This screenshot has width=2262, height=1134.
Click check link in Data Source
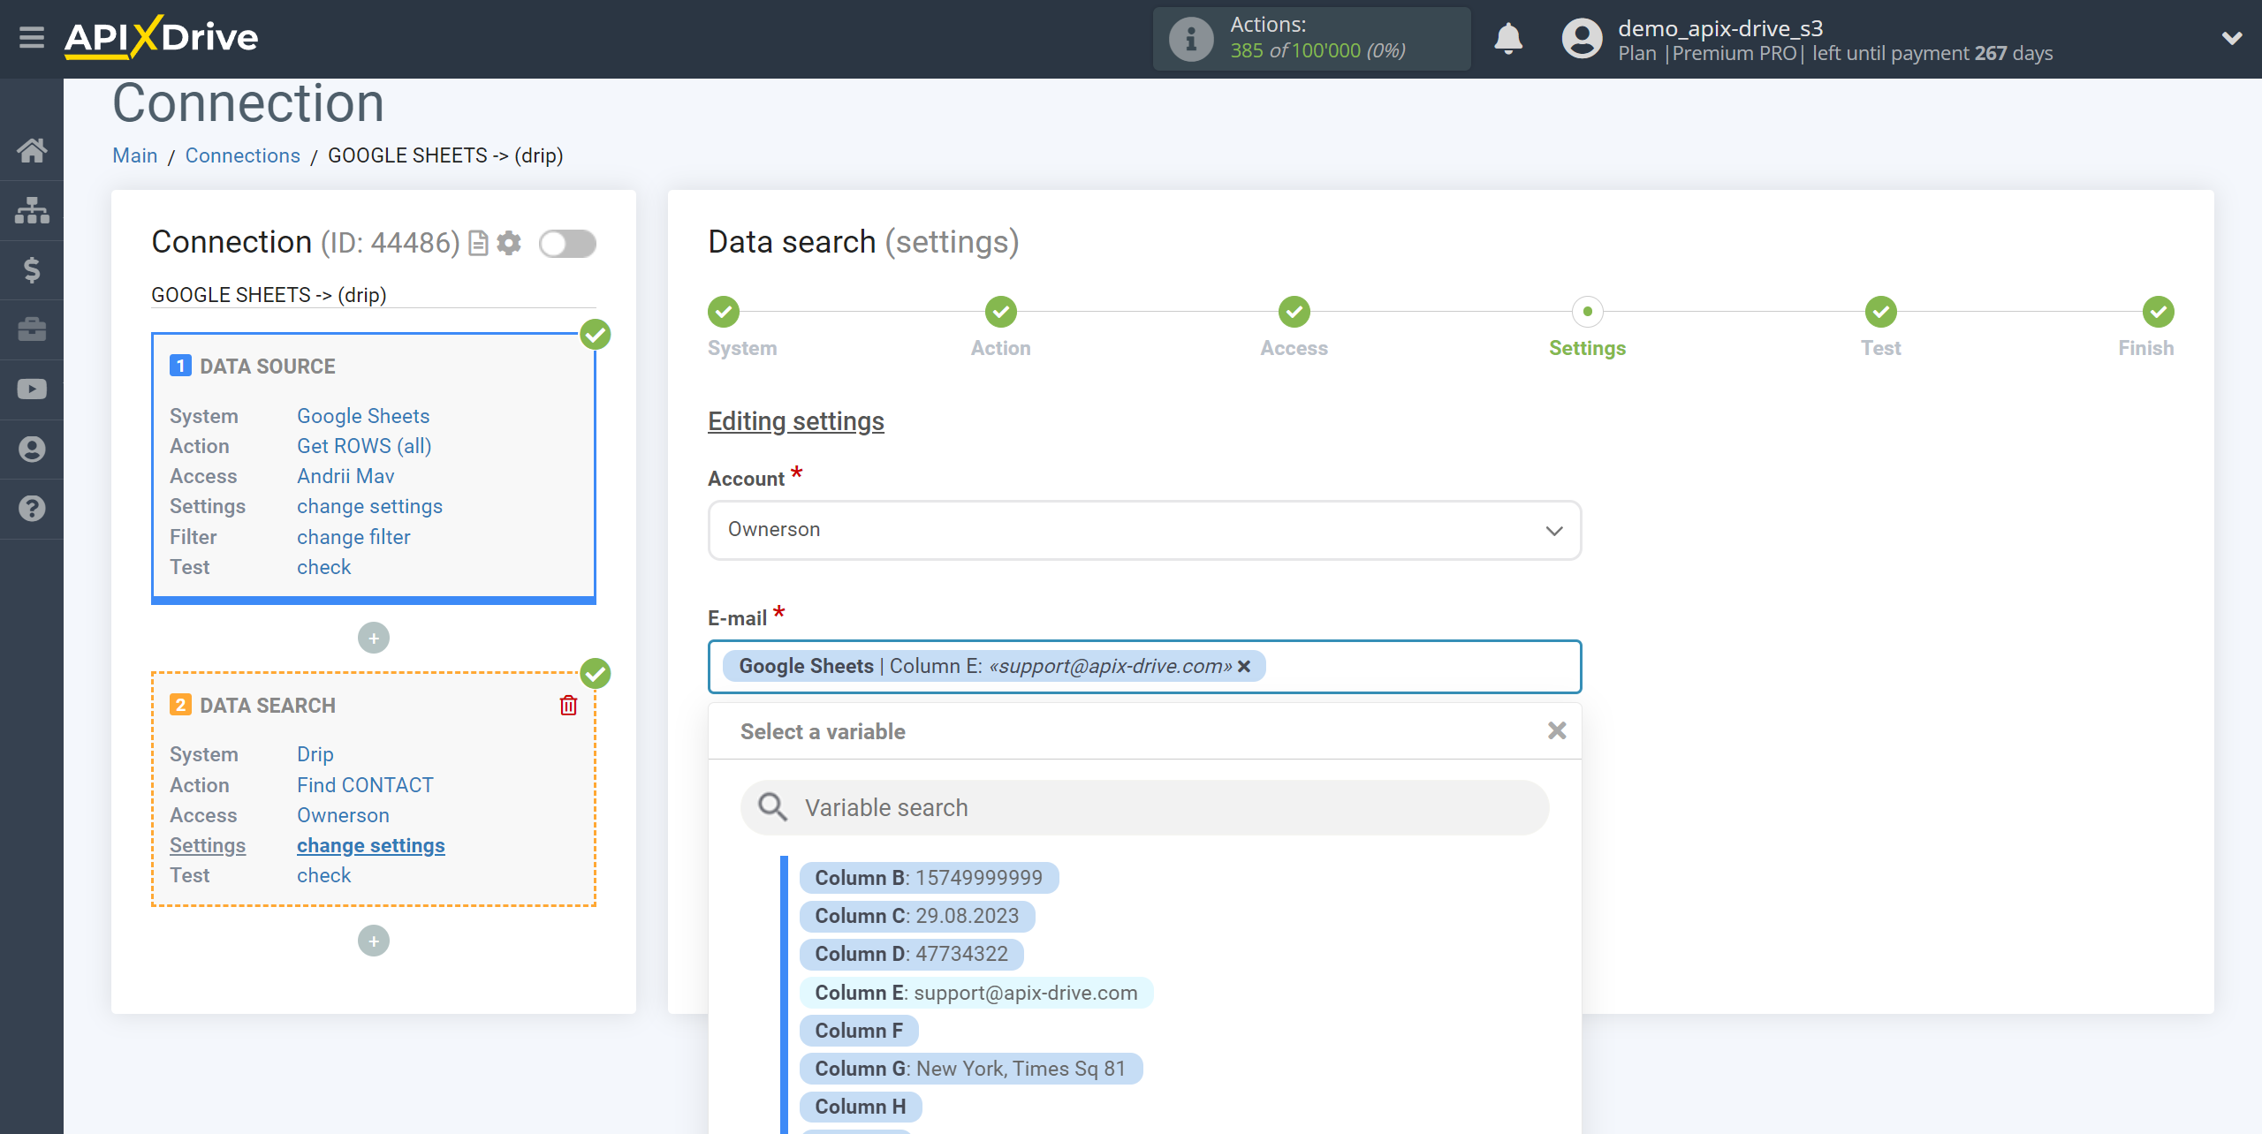point(324,567)
